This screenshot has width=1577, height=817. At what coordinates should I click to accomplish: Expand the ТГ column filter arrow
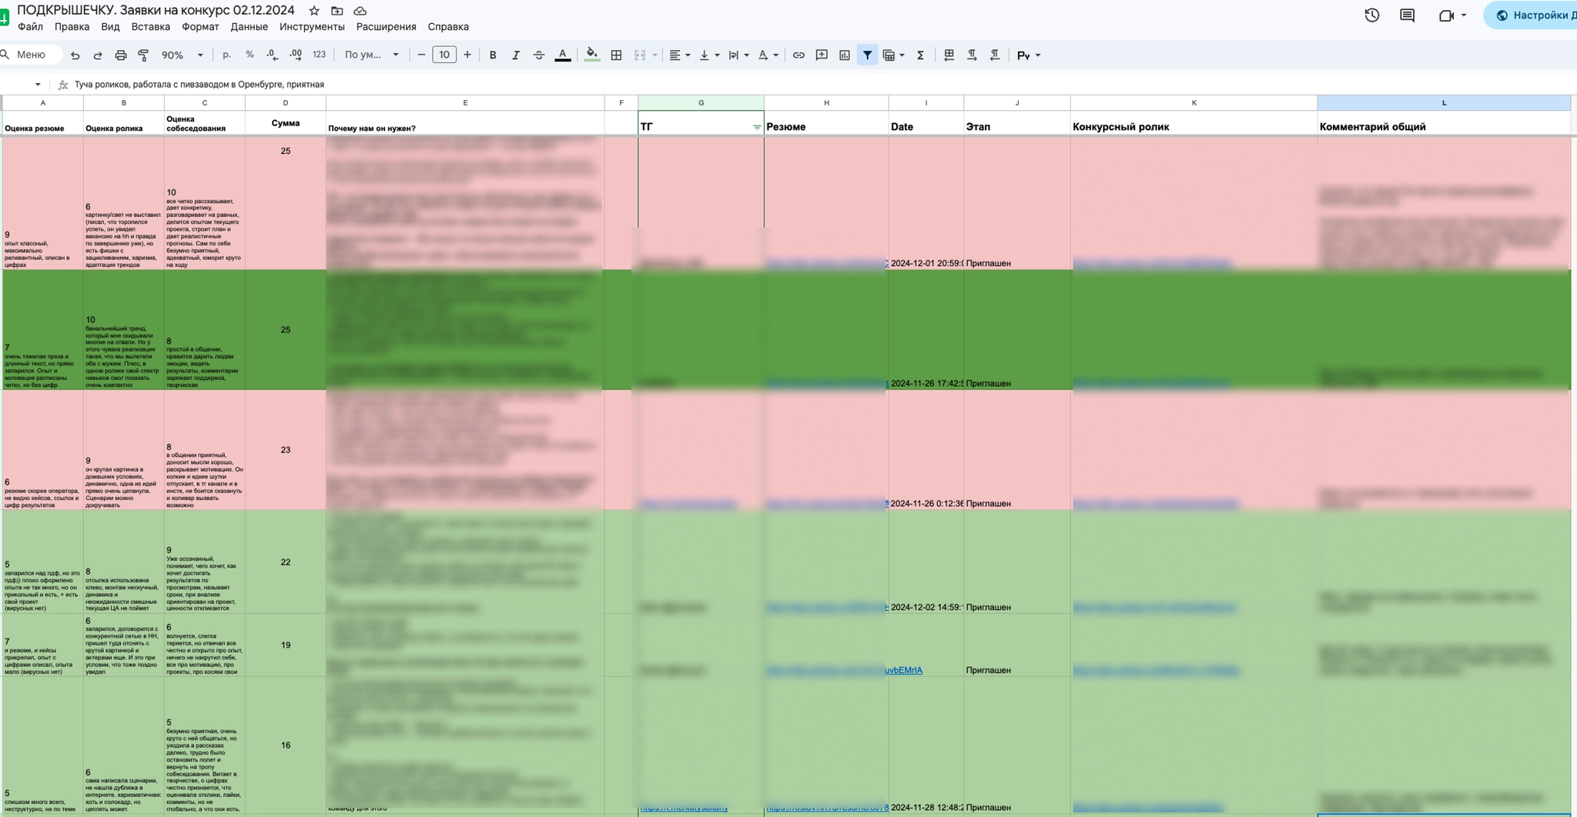pos(756,128)
